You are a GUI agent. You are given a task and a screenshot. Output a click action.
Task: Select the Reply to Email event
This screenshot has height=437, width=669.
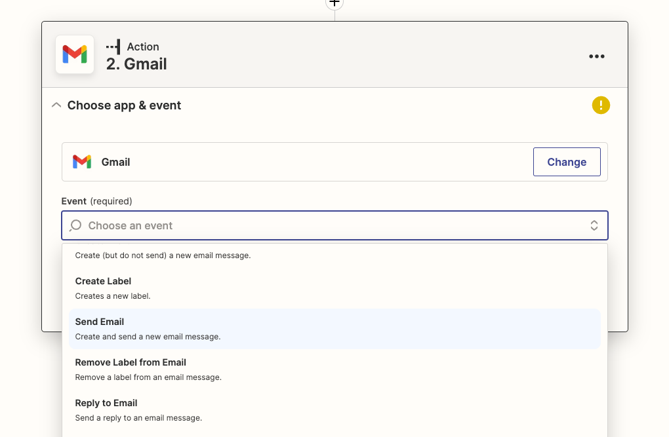click(334, 409)
